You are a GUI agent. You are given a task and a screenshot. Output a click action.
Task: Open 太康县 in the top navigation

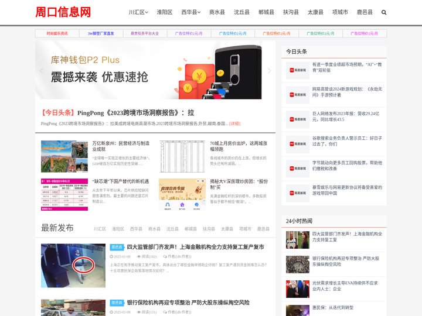315,12
